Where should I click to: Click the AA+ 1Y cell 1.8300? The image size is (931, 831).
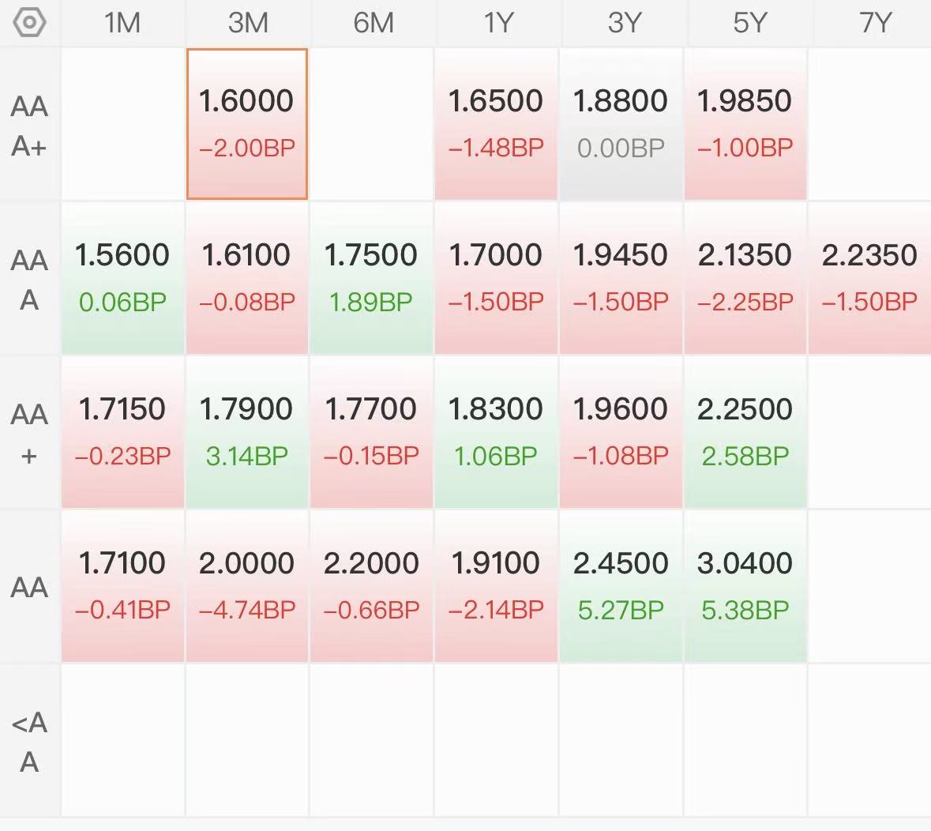point(496,432)
